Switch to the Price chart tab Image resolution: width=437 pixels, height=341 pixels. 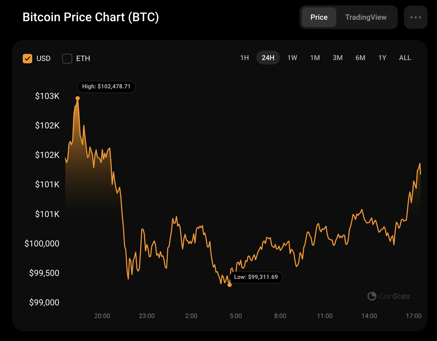(x=319, y=17)
